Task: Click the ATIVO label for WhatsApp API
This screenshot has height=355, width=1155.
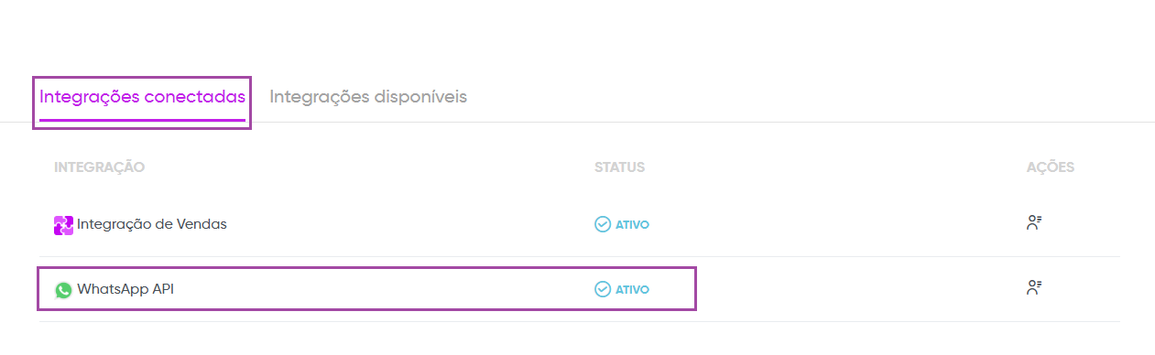Action: pos(632,289)
